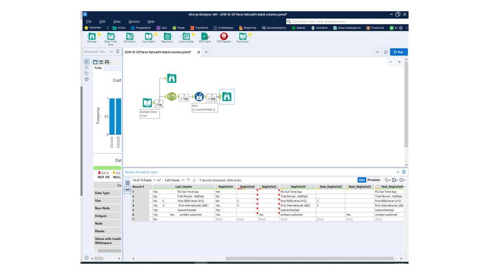Click the binoculars browse icon in Results
Image resolution: width=489 pixels, height=275 pixels.
click(x=128, y=190)
